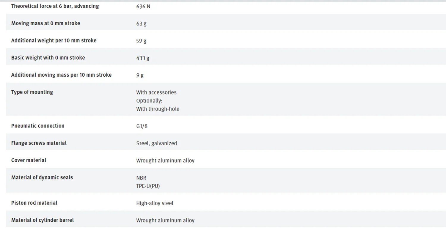Select the 59 g additional weight value
Screen dimensions: 446x235
[x=141, y=41]
